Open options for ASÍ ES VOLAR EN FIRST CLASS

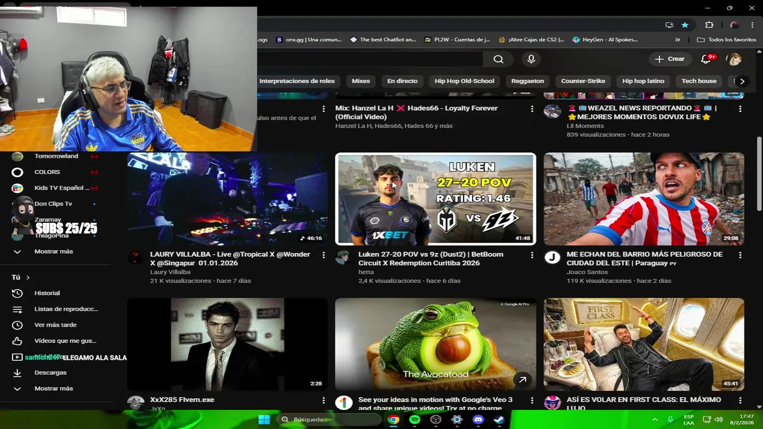click(x=740, y=400)
